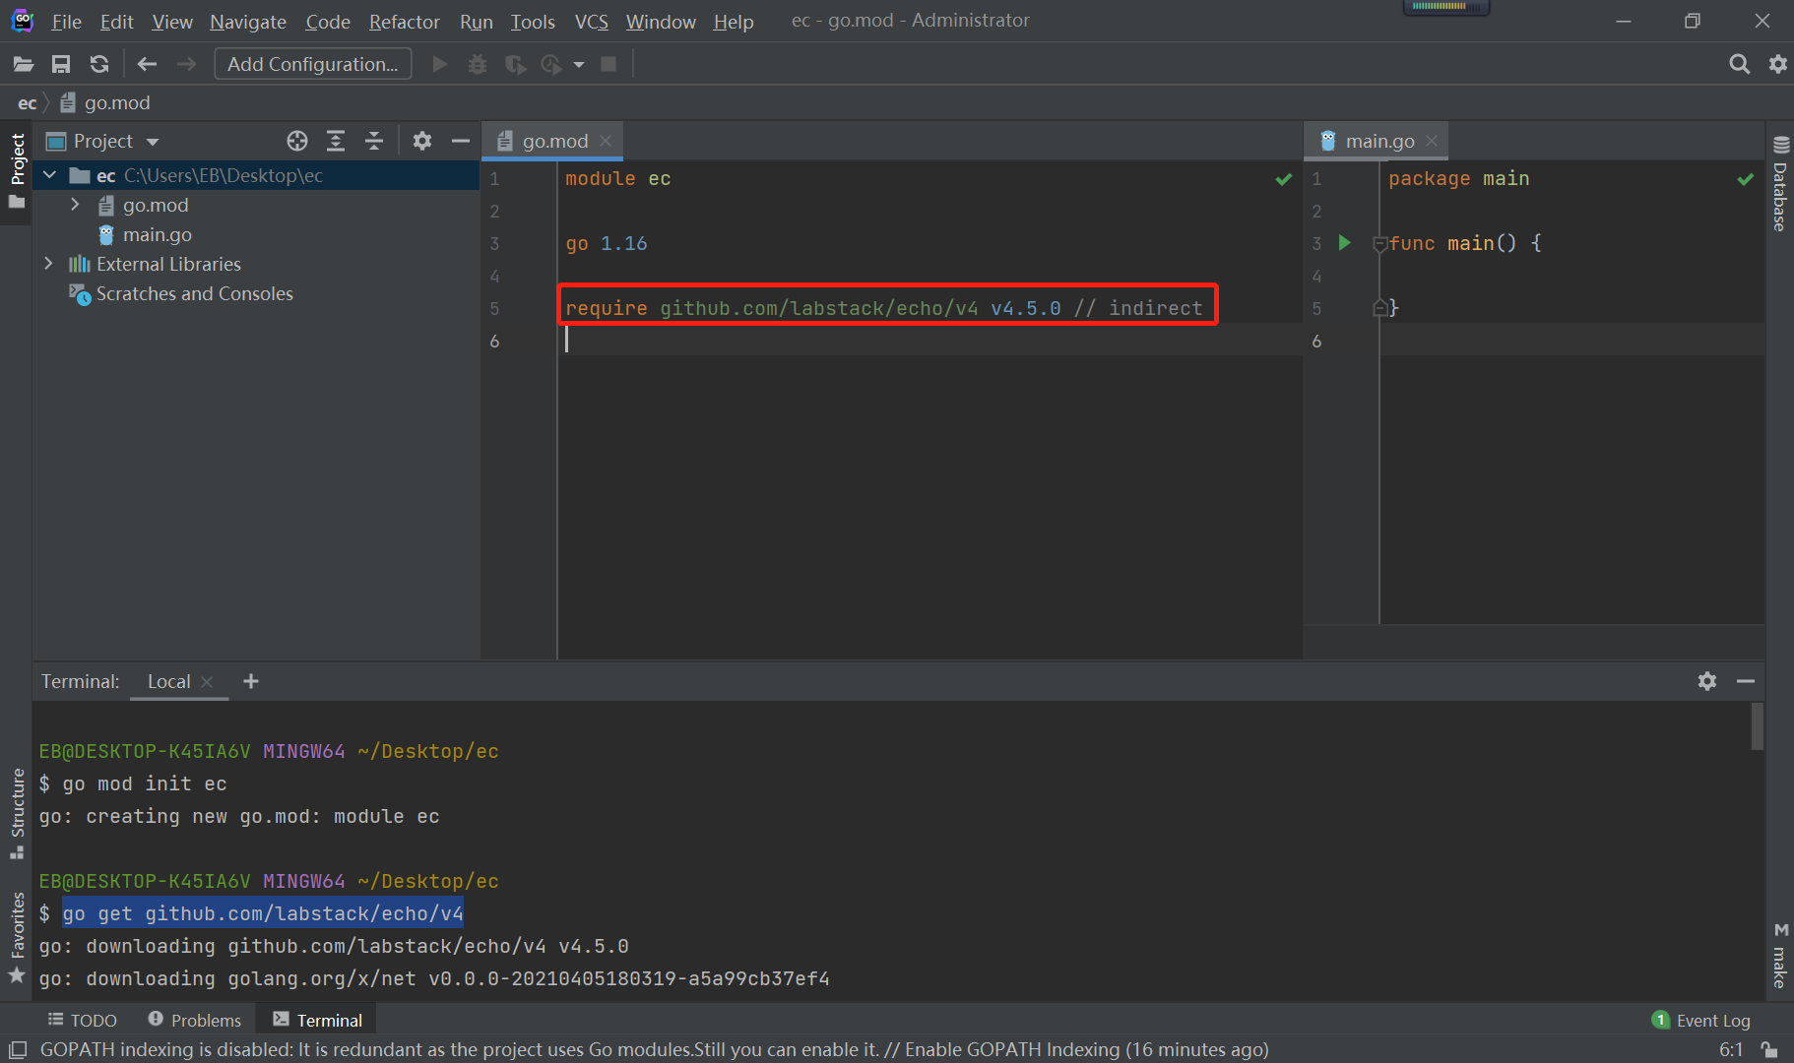
Task: Click the ec breadcrumb
Action: tap(27, 102)
